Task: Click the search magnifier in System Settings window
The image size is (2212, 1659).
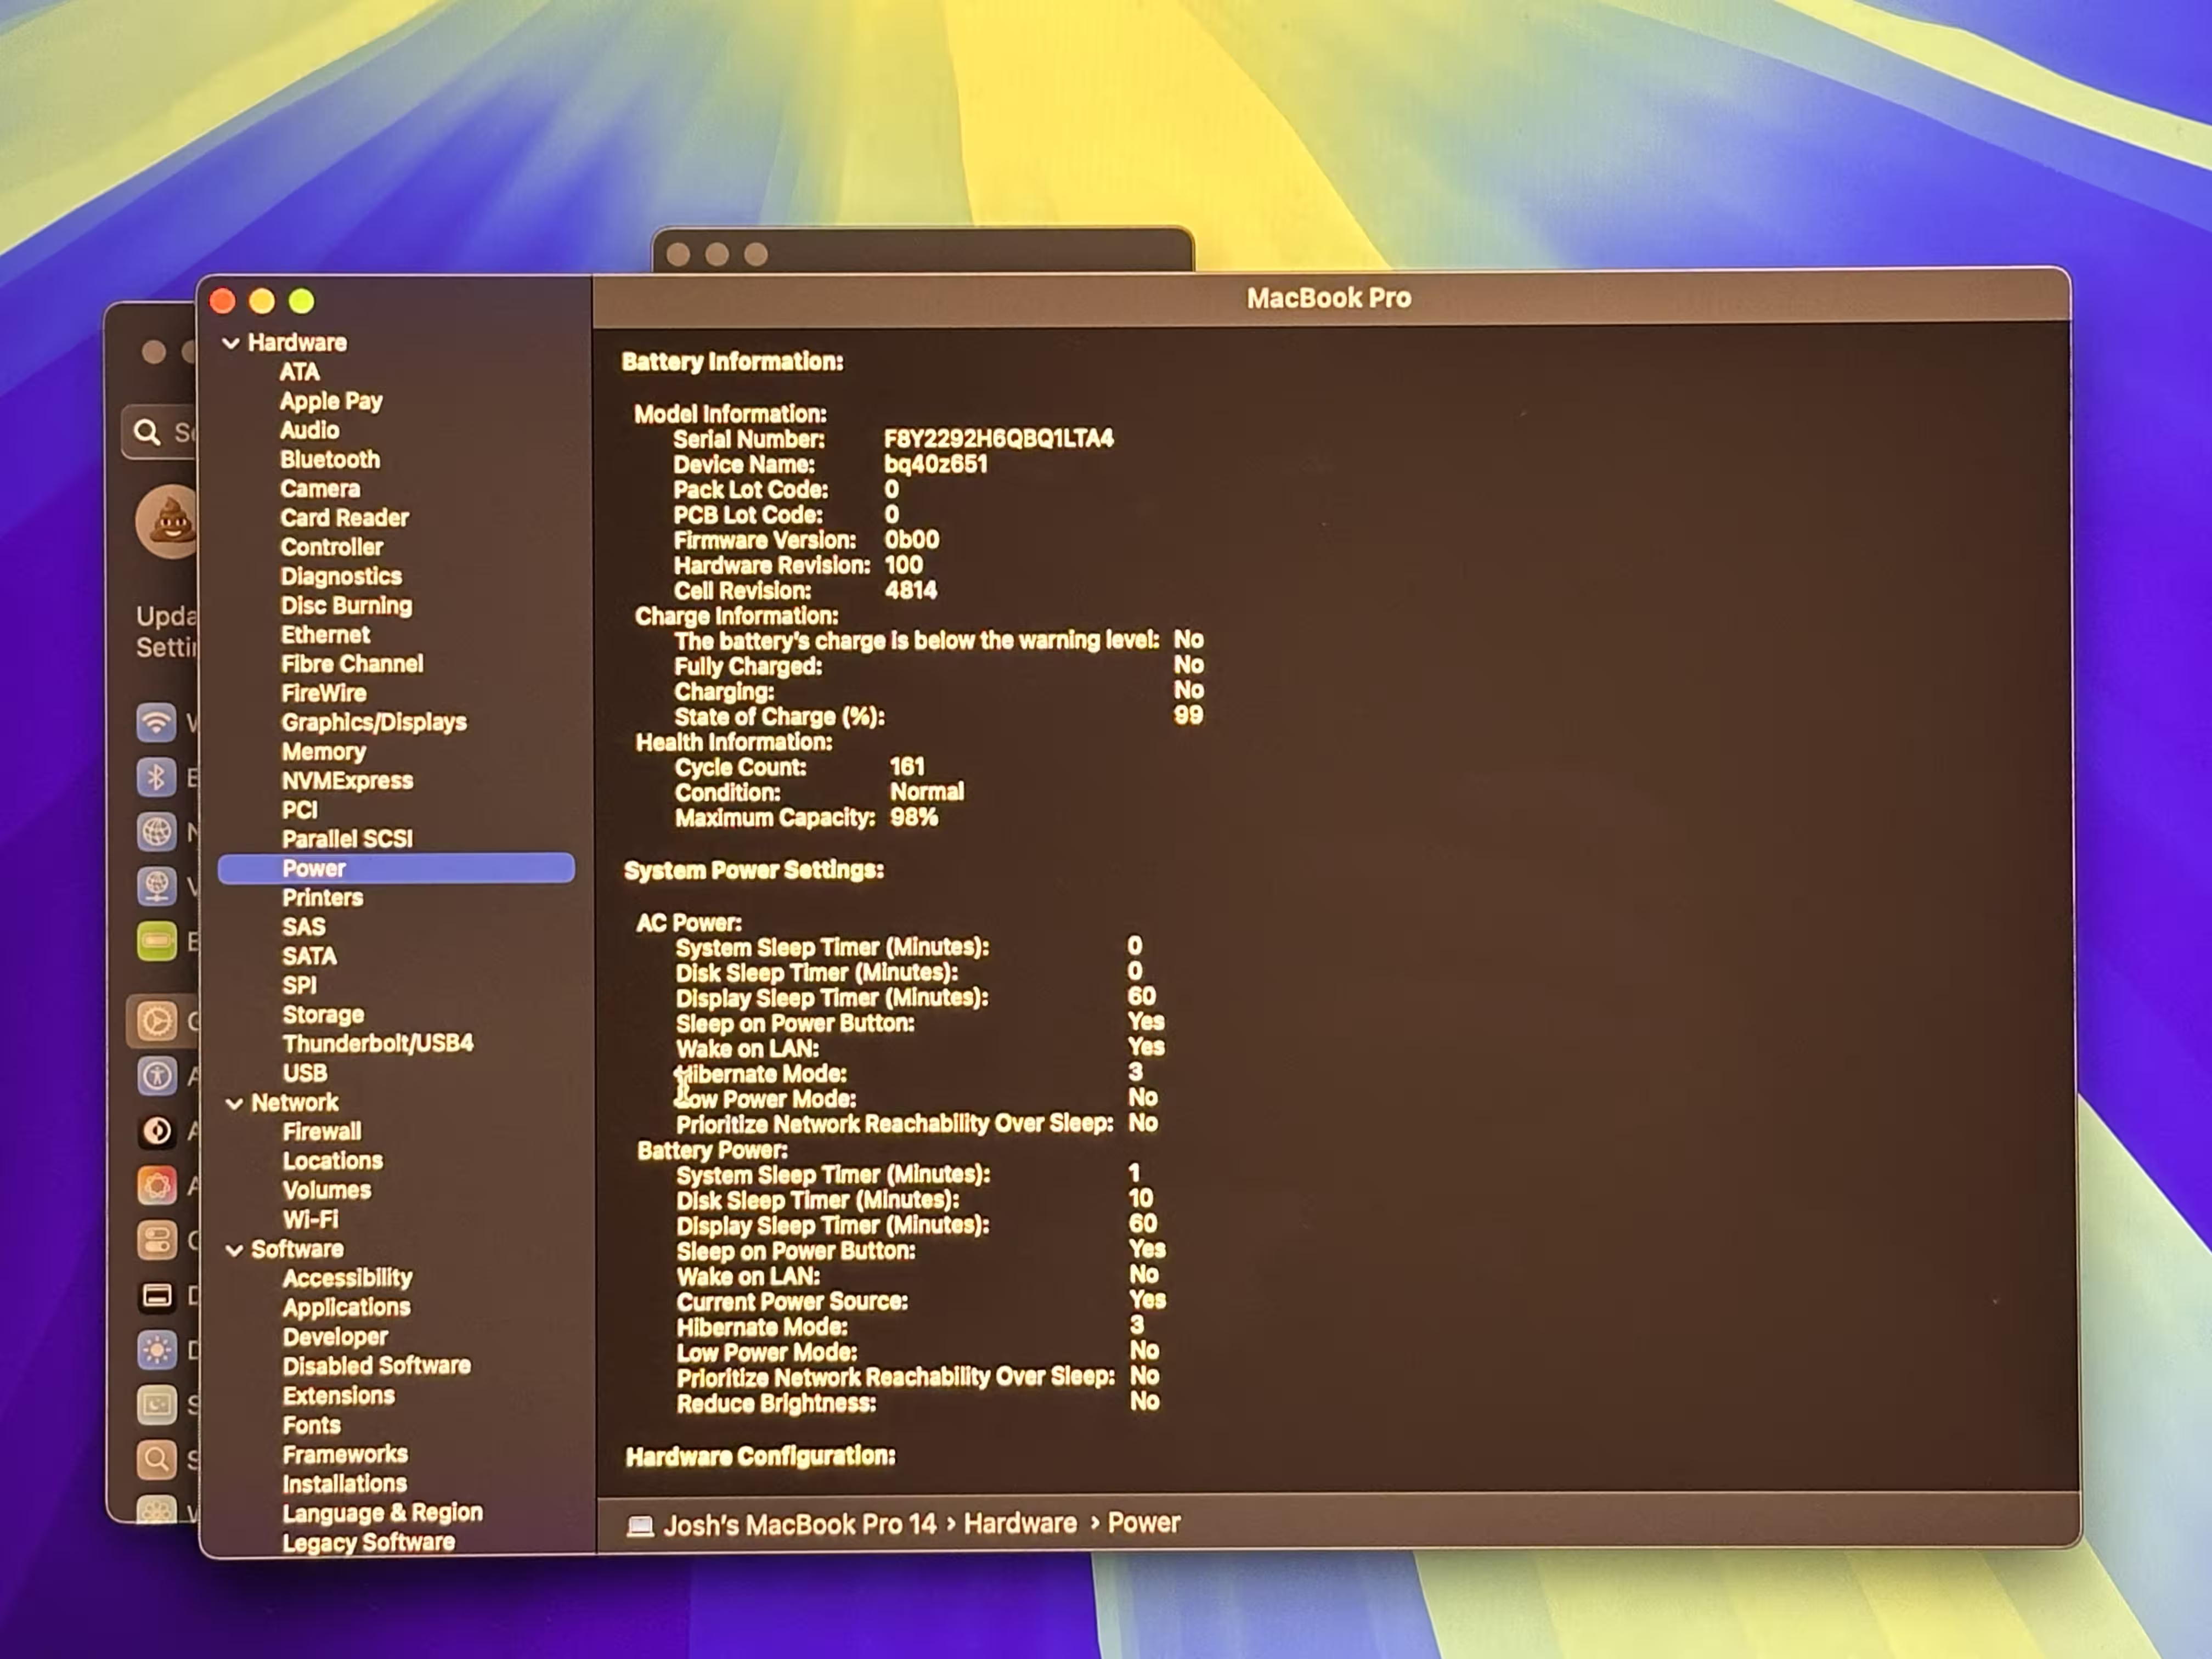Action: coord(147,432)
